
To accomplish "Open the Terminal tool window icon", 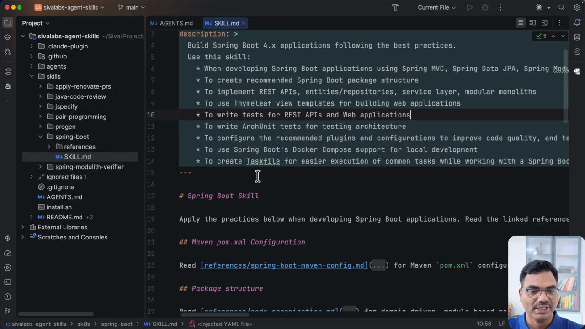I will tap(7, 282).
